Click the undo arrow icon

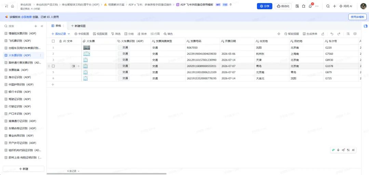pos(332,34)
